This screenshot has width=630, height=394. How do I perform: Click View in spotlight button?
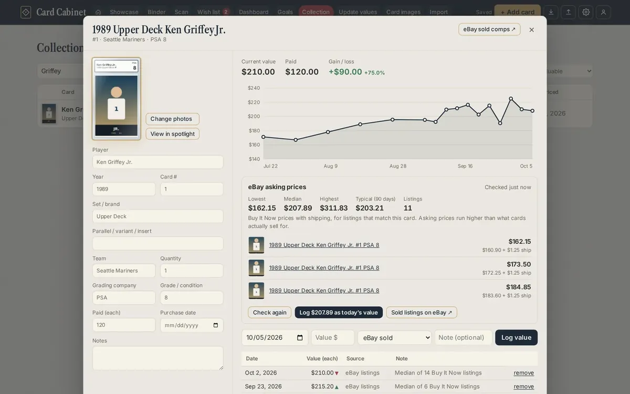pyautogui.click(x=172, y=134)
